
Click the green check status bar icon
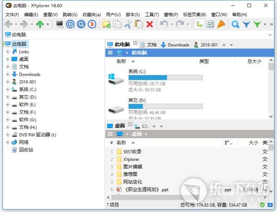click(x=262, y=205)
